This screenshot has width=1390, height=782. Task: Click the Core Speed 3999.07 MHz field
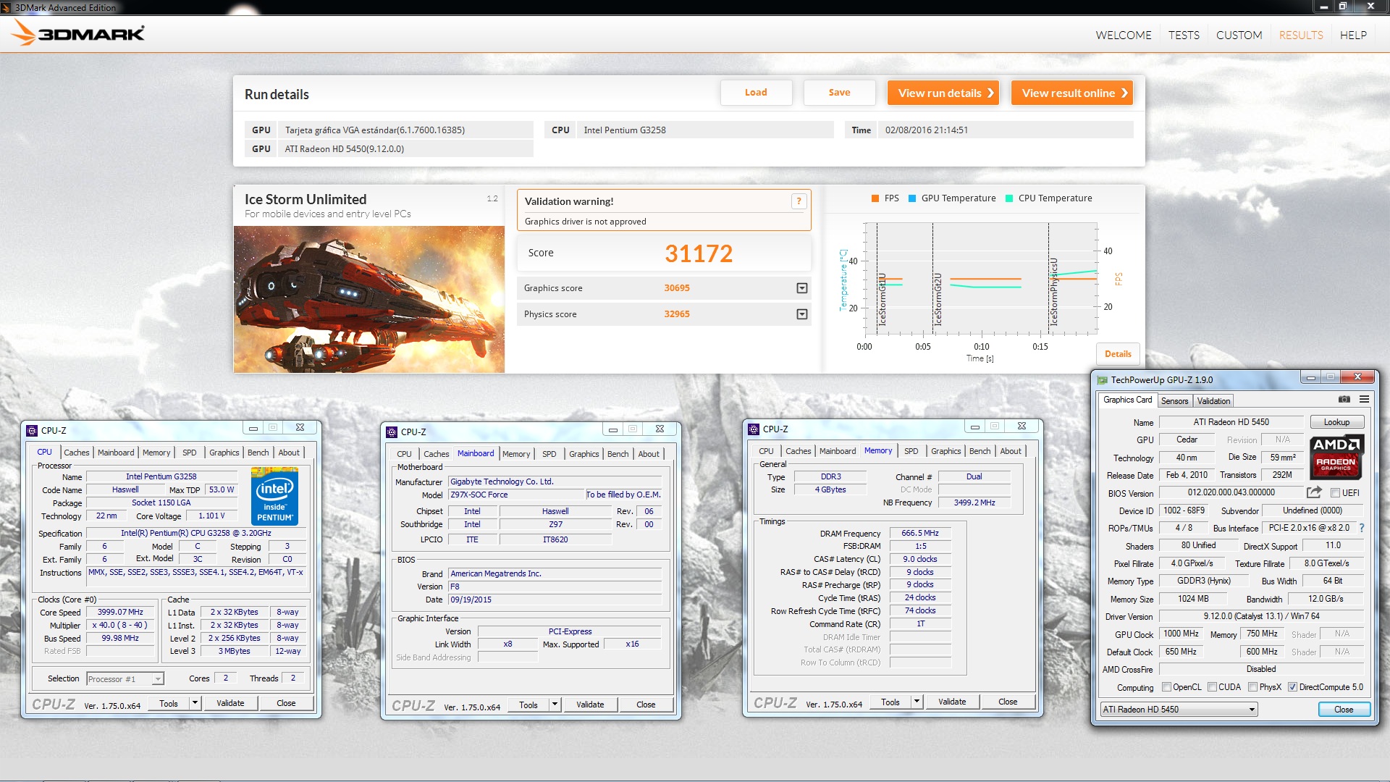coord(120,612)
